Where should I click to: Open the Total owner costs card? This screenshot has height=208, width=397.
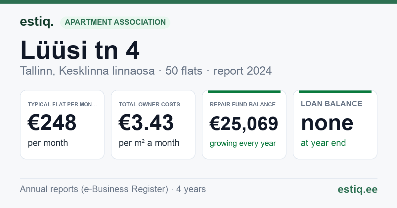coord(153,124)
